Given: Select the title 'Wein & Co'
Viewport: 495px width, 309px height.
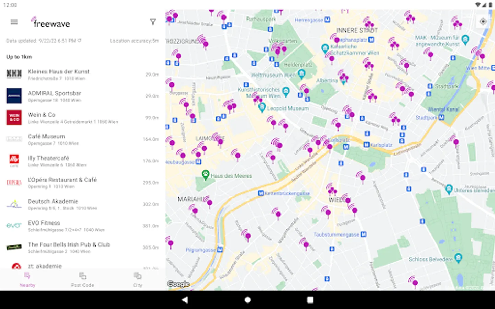Looking at the screenshot, I should (x=42, y=115).
